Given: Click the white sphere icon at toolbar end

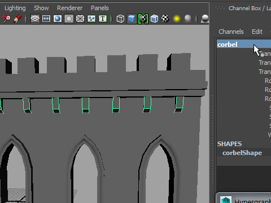Looking at the screenshot, I should click(205, 19).
